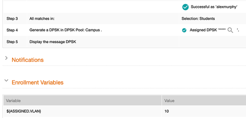Click the Variable column header

(x=13, y=101)
